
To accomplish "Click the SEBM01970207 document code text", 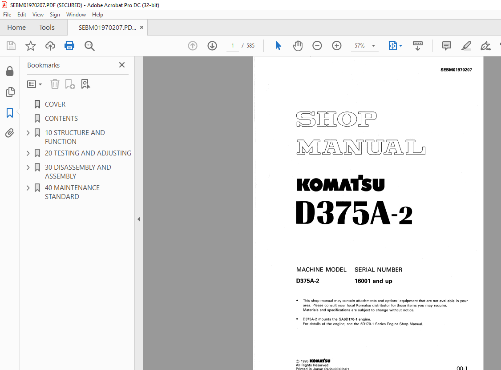I will pyautogui.click(x=456, y=70).
